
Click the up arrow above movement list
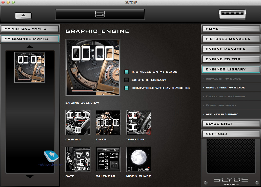click(x=30, y=47)
